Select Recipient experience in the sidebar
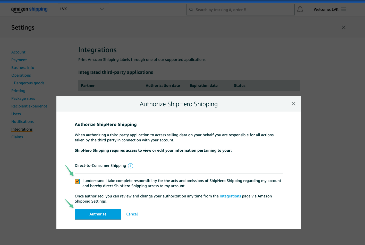The image size is (365, 245). coord(29,106)
